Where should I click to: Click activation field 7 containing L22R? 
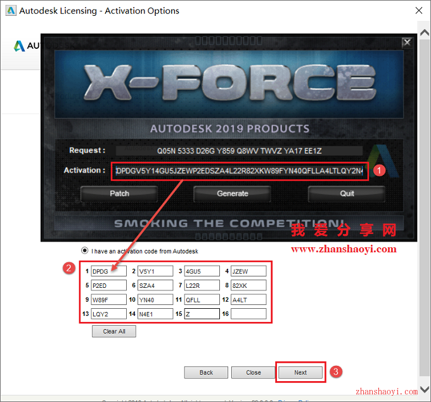click(202, 285)
